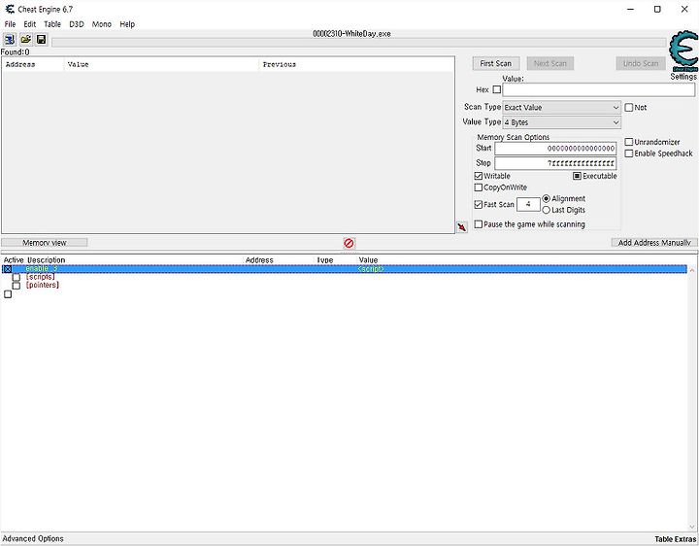
Task: Click process name 00002310-WhiteDay.exe label
Action: (x=351, y=34)
